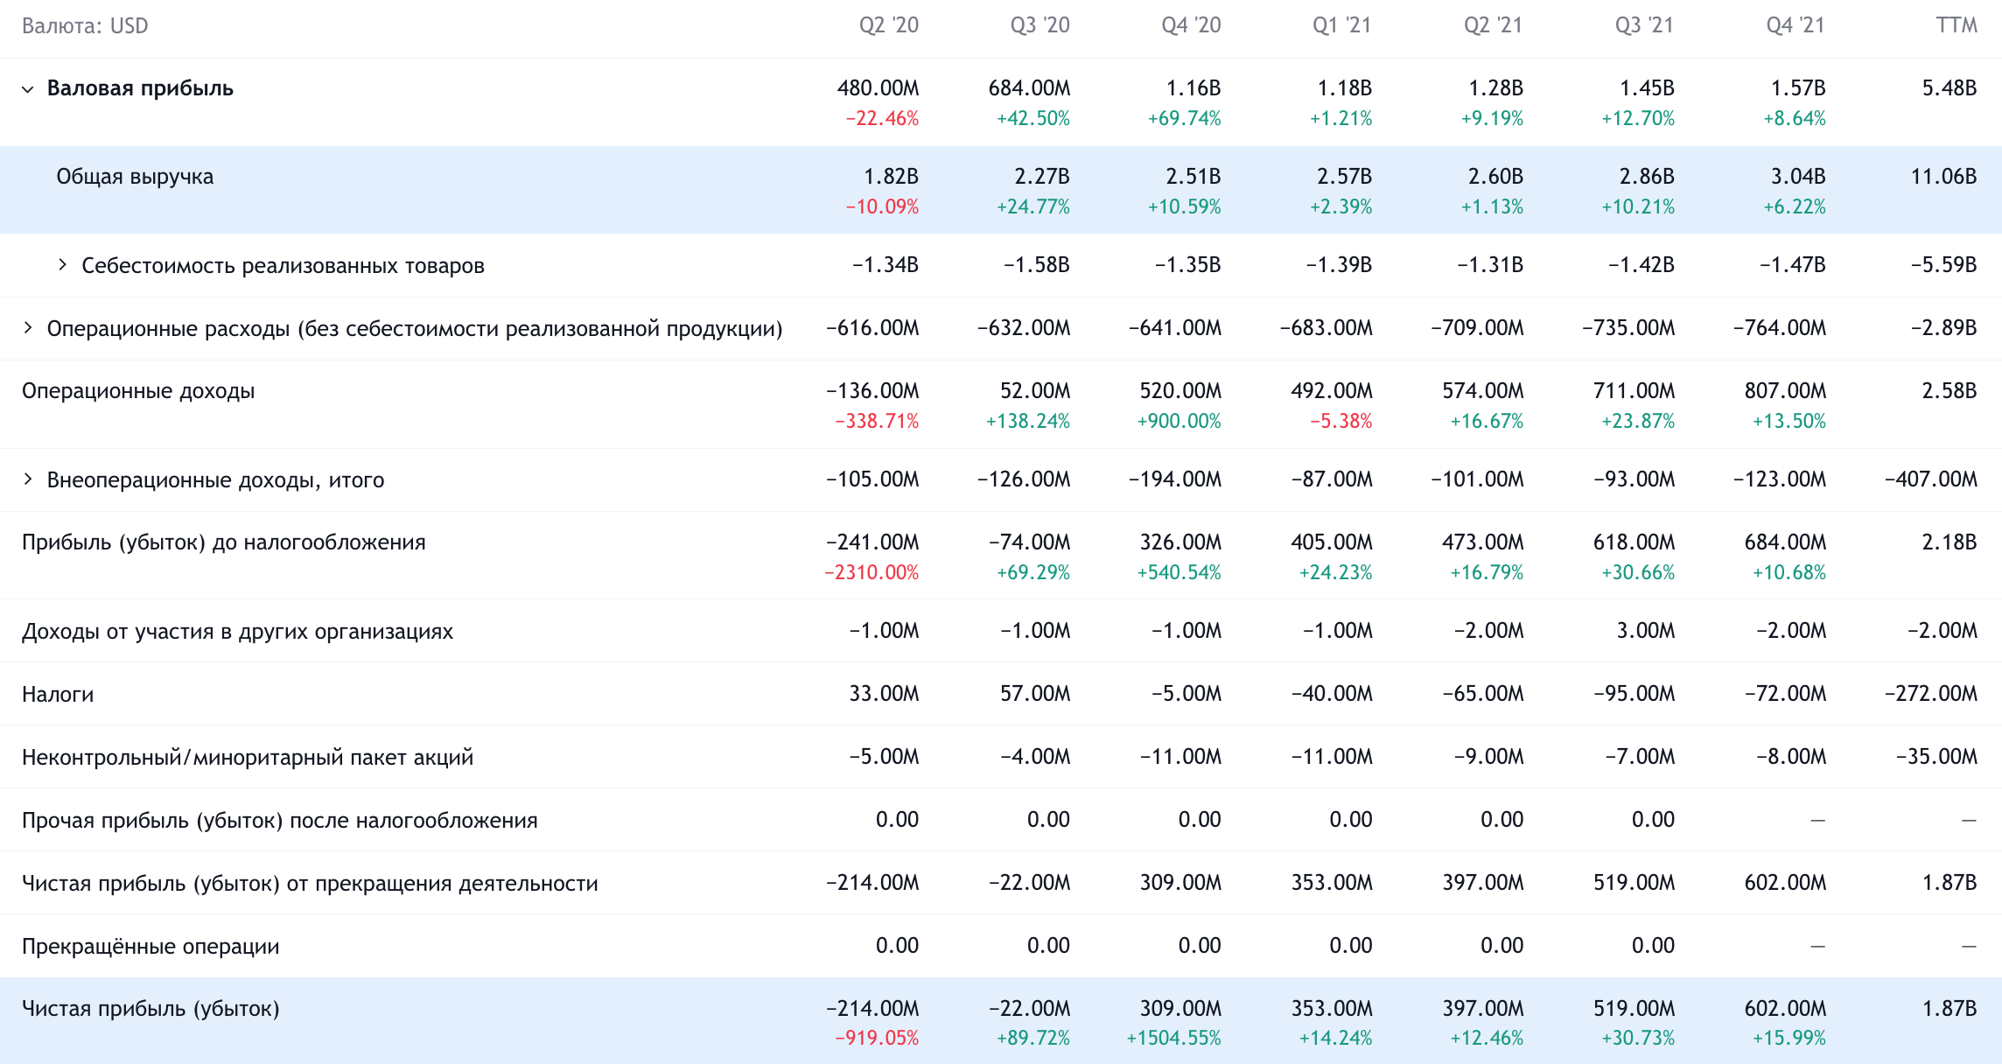
Task: Click cost of goods value −1.58B
Action: [x=1037, y=265]
